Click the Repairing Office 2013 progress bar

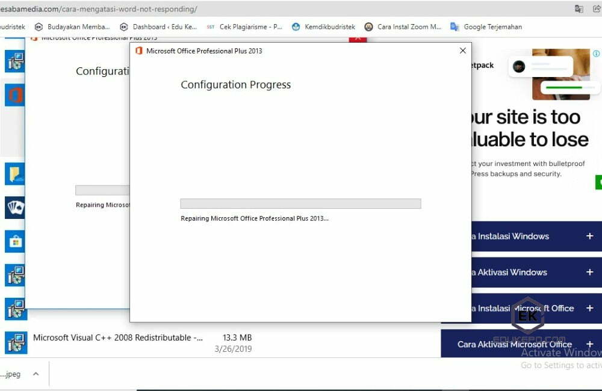coord(300,203)
